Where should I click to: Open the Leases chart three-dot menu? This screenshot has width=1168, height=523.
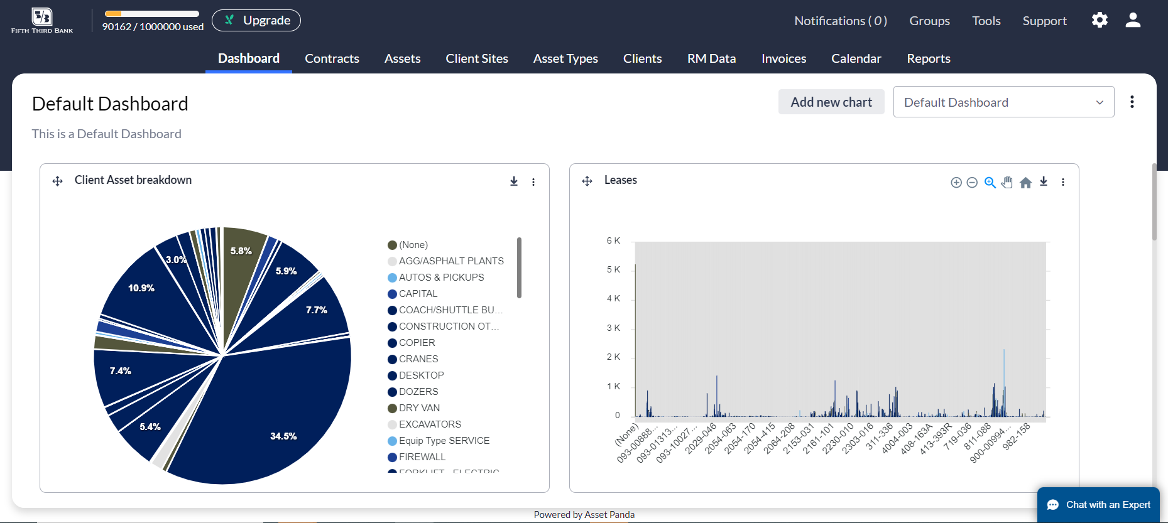(1063, 182)
